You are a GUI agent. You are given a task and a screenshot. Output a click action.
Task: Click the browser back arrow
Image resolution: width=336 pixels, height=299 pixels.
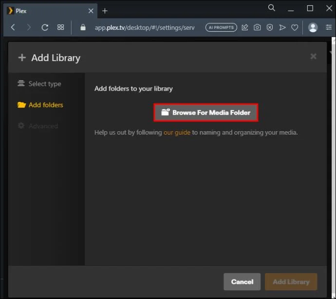point(13,27)
